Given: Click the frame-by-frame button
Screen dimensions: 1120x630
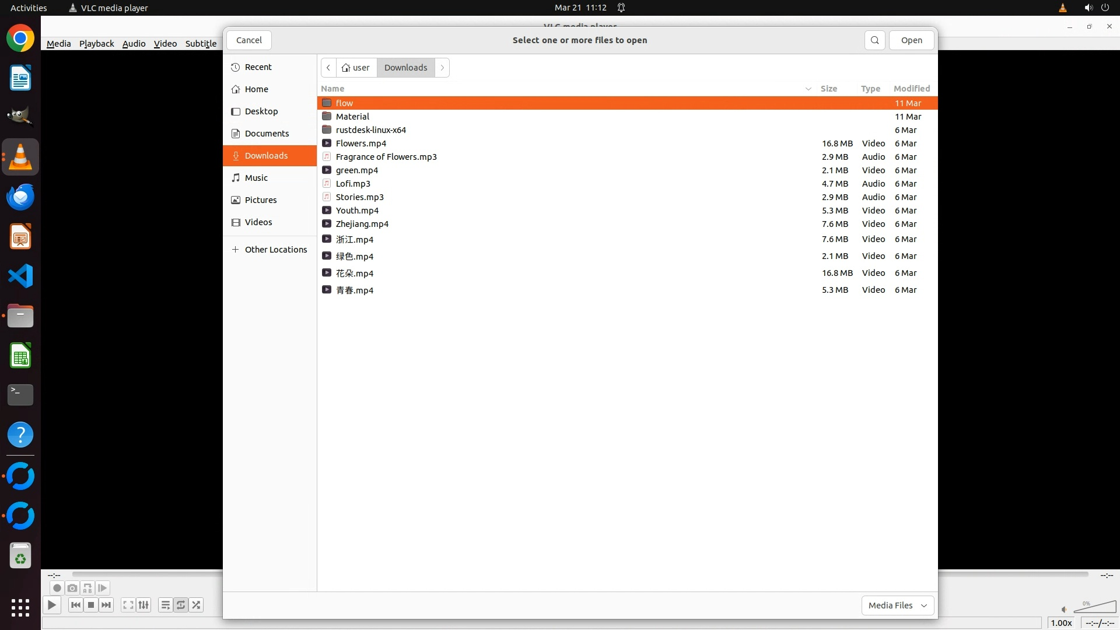Looking at the screenshot, I should pyautogui.click(x=103, y=588).
